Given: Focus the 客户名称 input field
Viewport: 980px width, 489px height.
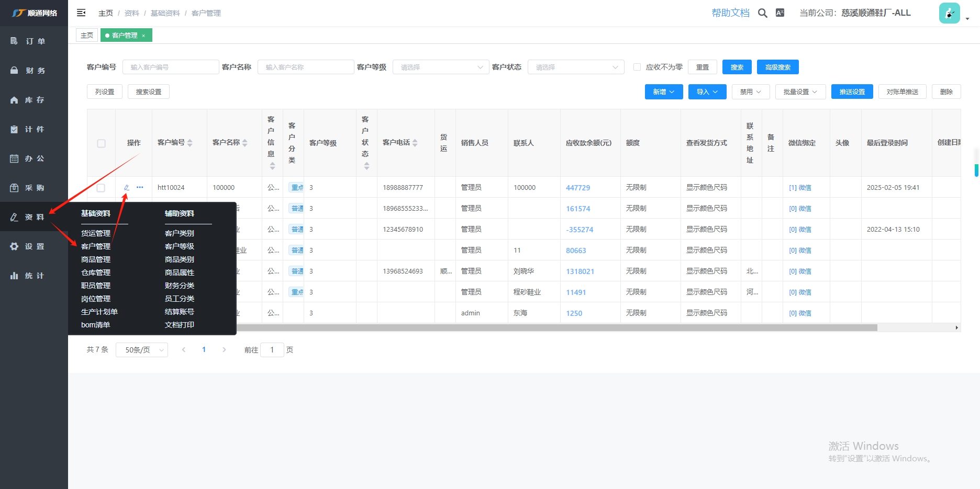Looking at the screenshot, I should coord(306,67).
